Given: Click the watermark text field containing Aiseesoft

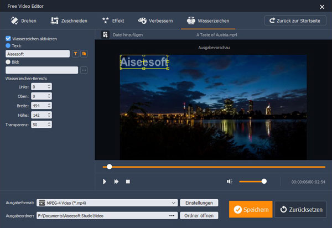Looking at the screenshot, I should pyautogui.click(x=38, y=54).
